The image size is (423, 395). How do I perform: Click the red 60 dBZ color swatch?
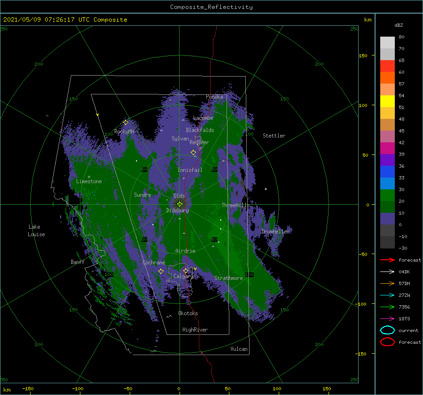(387, 66)
